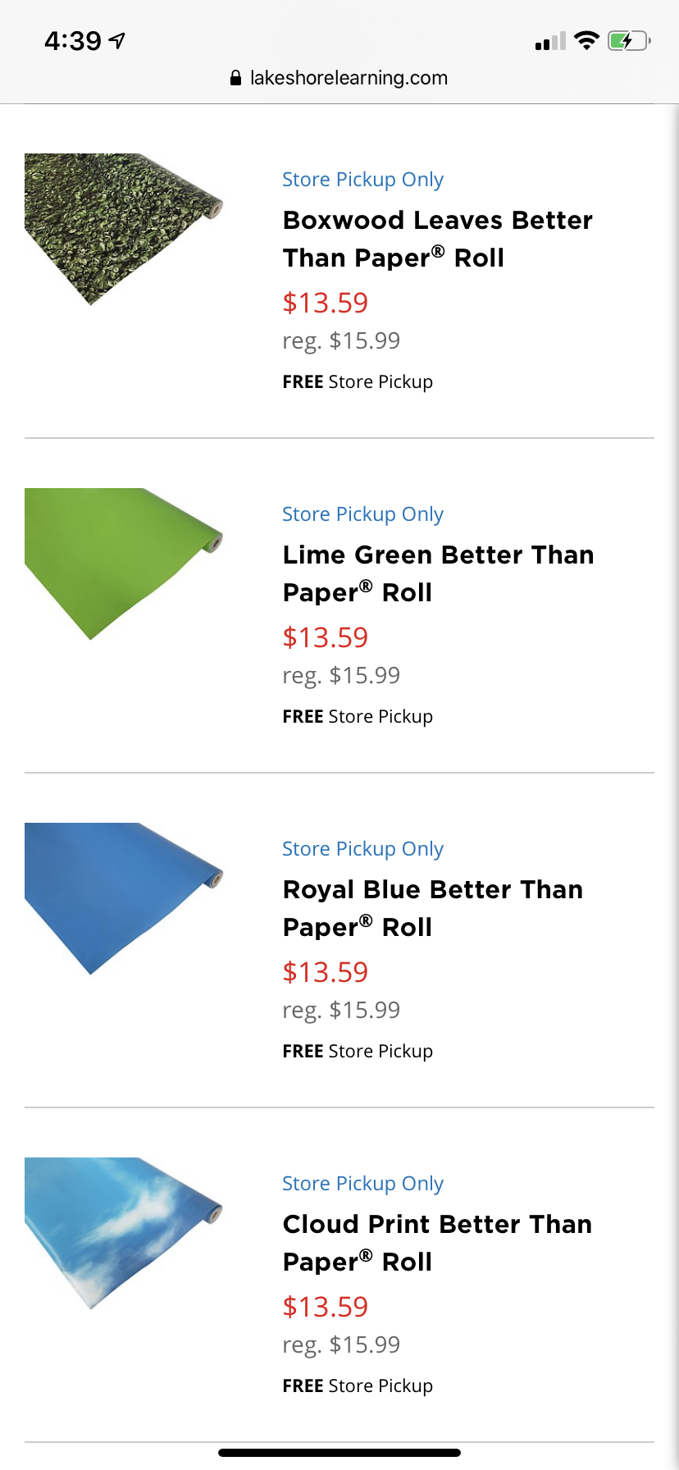
Task: Open the Cloud Print roll product image
Action: pos(123,1232)
